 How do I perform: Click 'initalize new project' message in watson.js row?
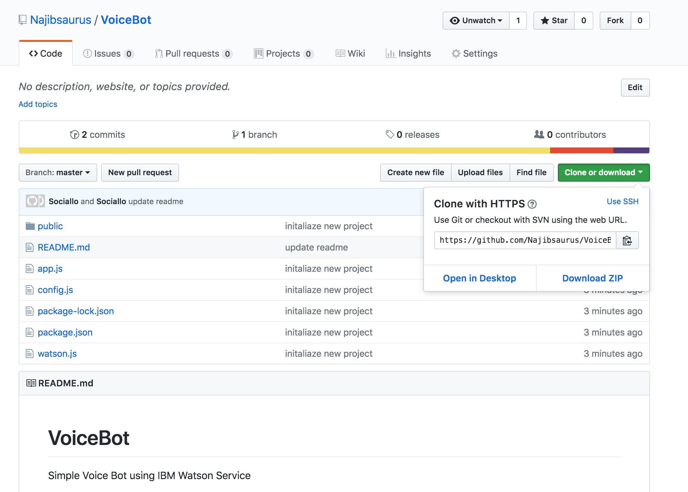coord(329,354)
